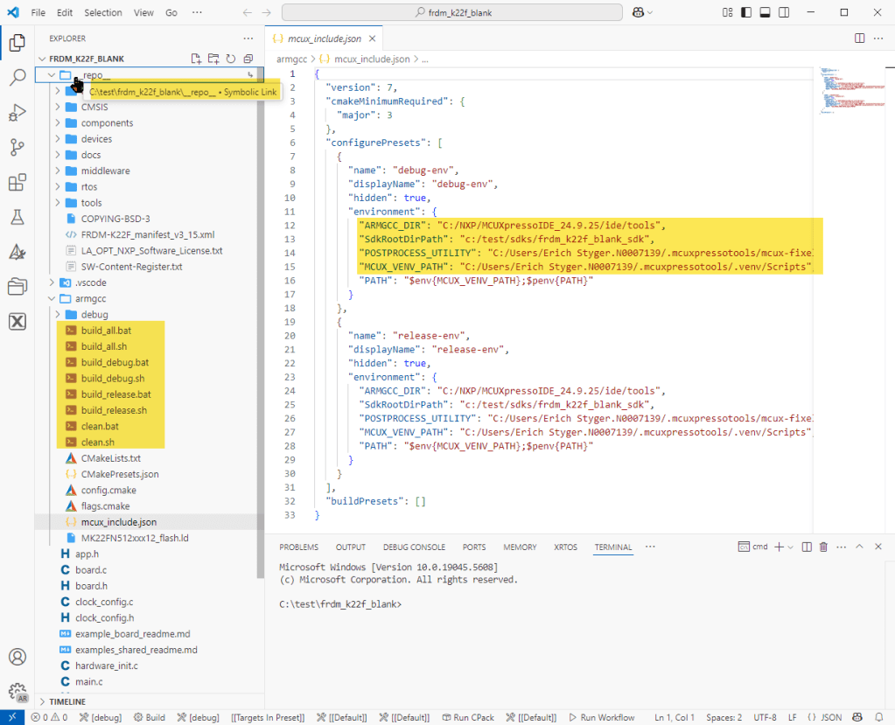The width and height of the screenshot is (895, 725).
Task: Open the Selection menu
Action: coord(103,13)
